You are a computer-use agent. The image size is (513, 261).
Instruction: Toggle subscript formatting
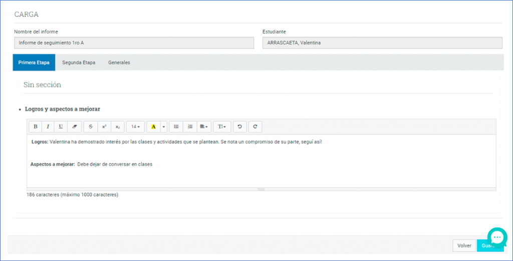click(x=117, y=126)
